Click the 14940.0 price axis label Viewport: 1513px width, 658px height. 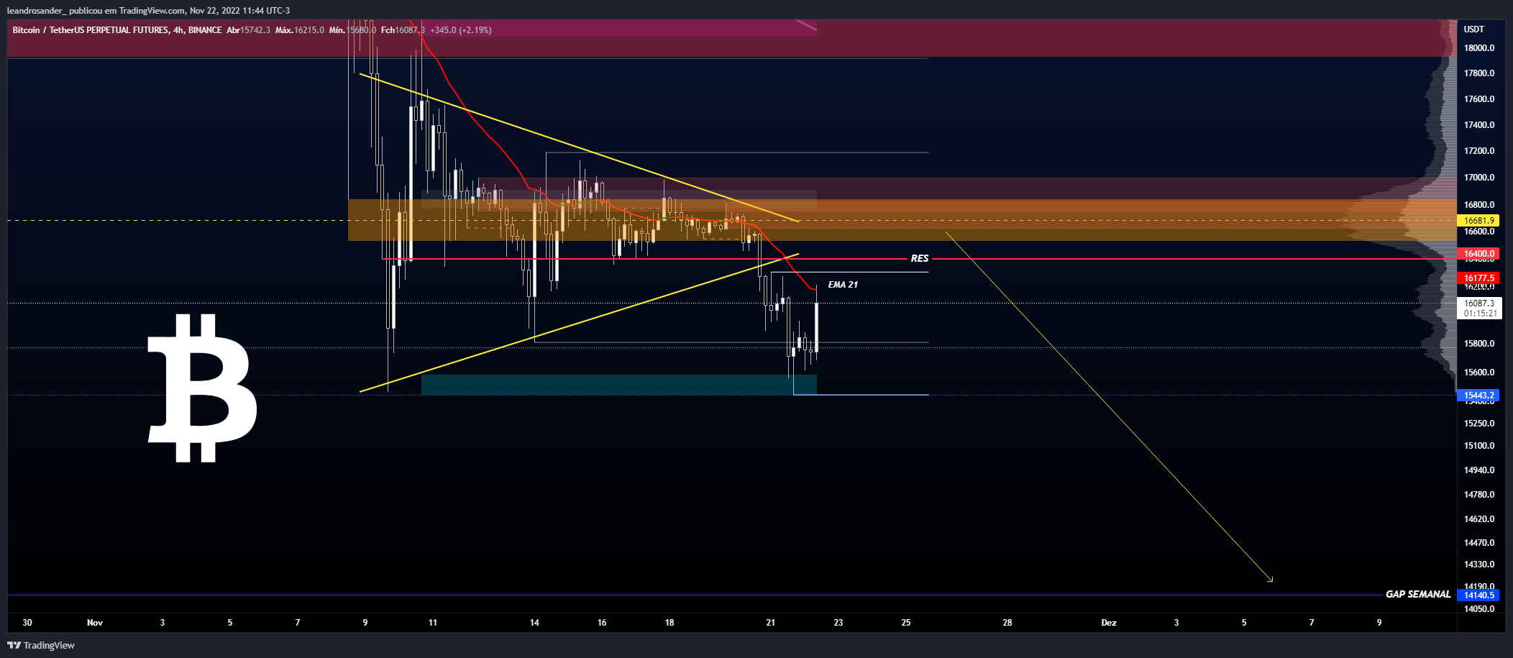(1479, 470)
